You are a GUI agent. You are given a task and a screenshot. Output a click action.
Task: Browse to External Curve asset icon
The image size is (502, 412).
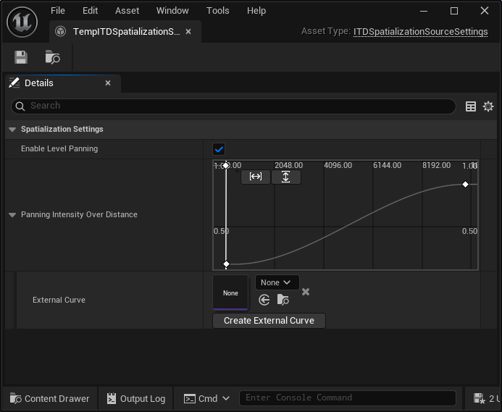pos(283,300)
